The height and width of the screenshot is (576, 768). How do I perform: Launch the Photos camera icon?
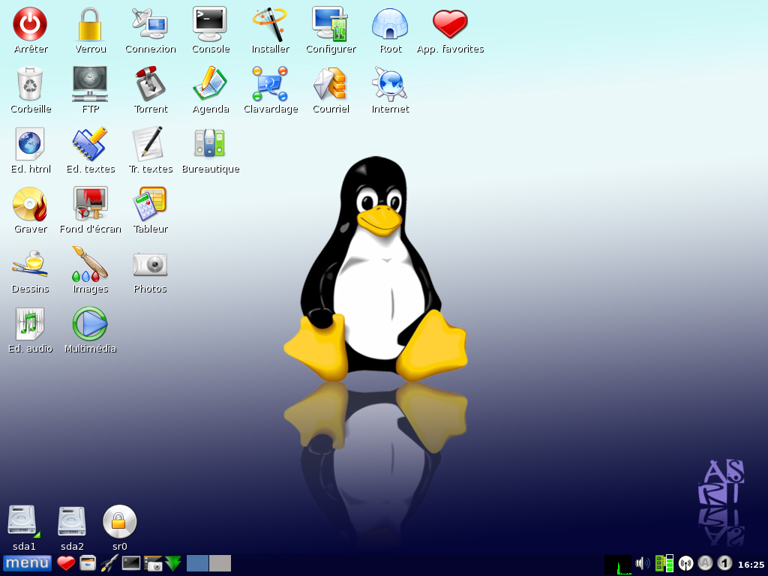(x=150, y=265)
